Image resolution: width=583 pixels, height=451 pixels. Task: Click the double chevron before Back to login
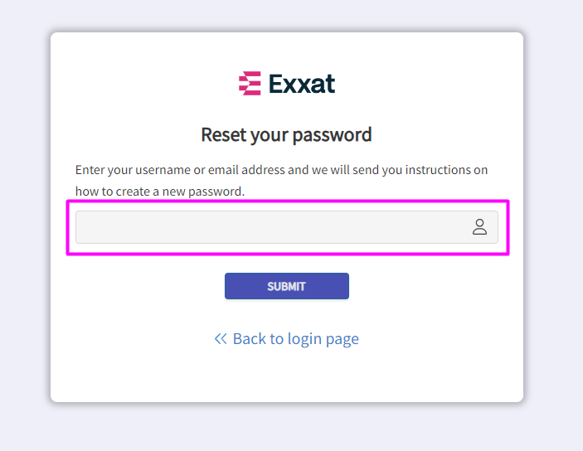pos(221,339)
